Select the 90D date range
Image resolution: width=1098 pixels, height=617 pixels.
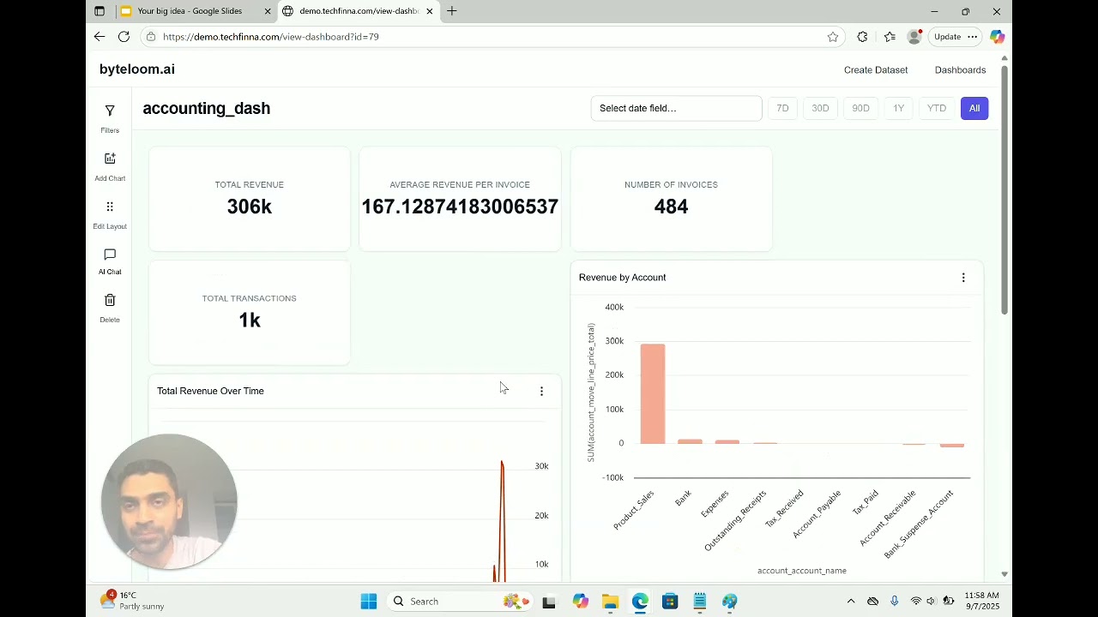[860, 108]
